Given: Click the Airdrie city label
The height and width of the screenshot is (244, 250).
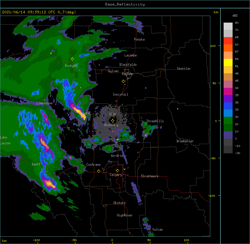Looking at the screenshot, I should click(x=117, y=156).
